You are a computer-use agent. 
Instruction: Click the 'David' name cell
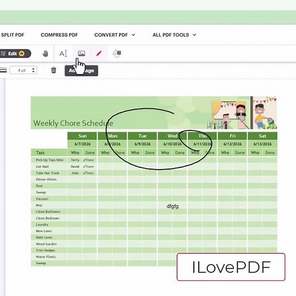pyautogui.click(x=75, y=167)
